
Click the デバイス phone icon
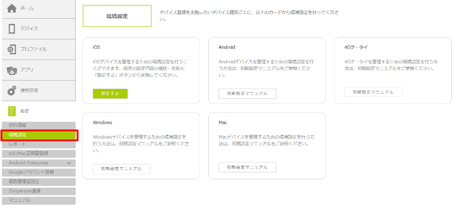point(12,29)
